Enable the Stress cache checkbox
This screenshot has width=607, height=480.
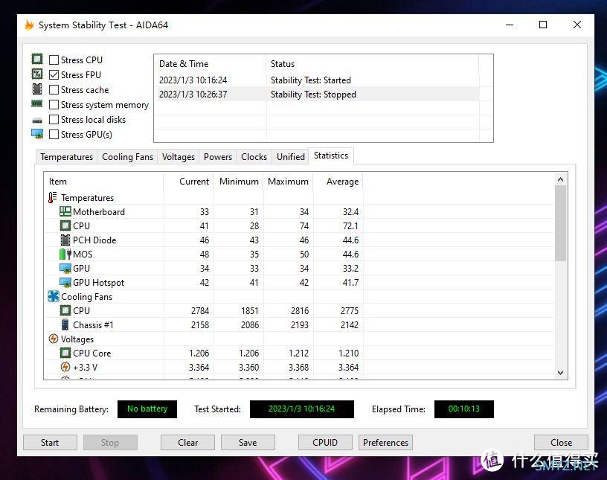[54, 90]
